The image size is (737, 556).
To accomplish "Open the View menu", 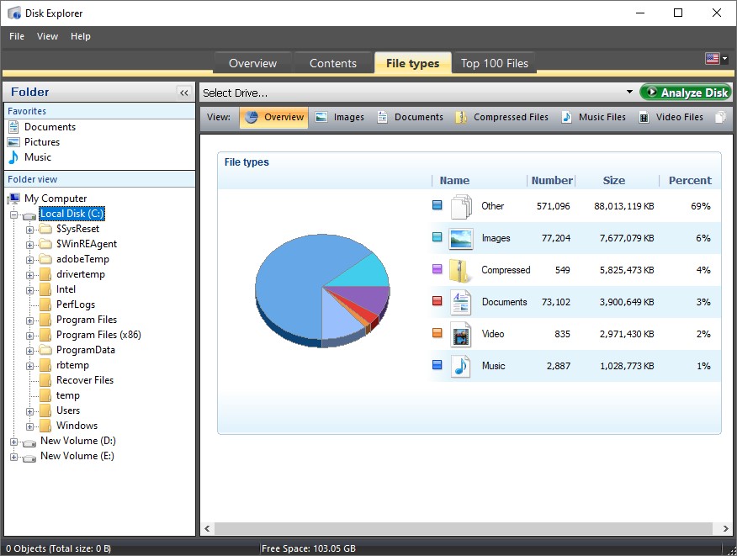I will coord(47,36).
